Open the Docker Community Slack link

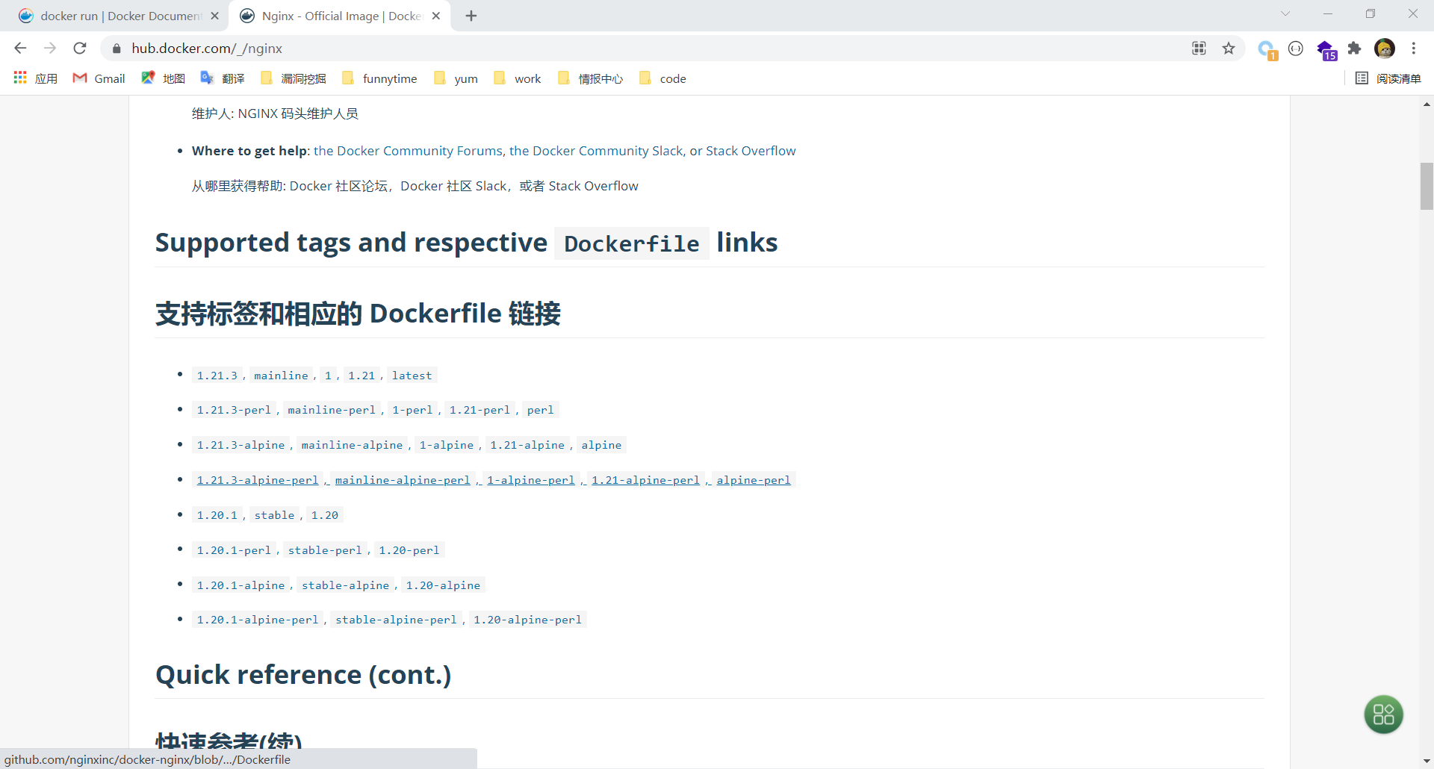pos(596,151)
